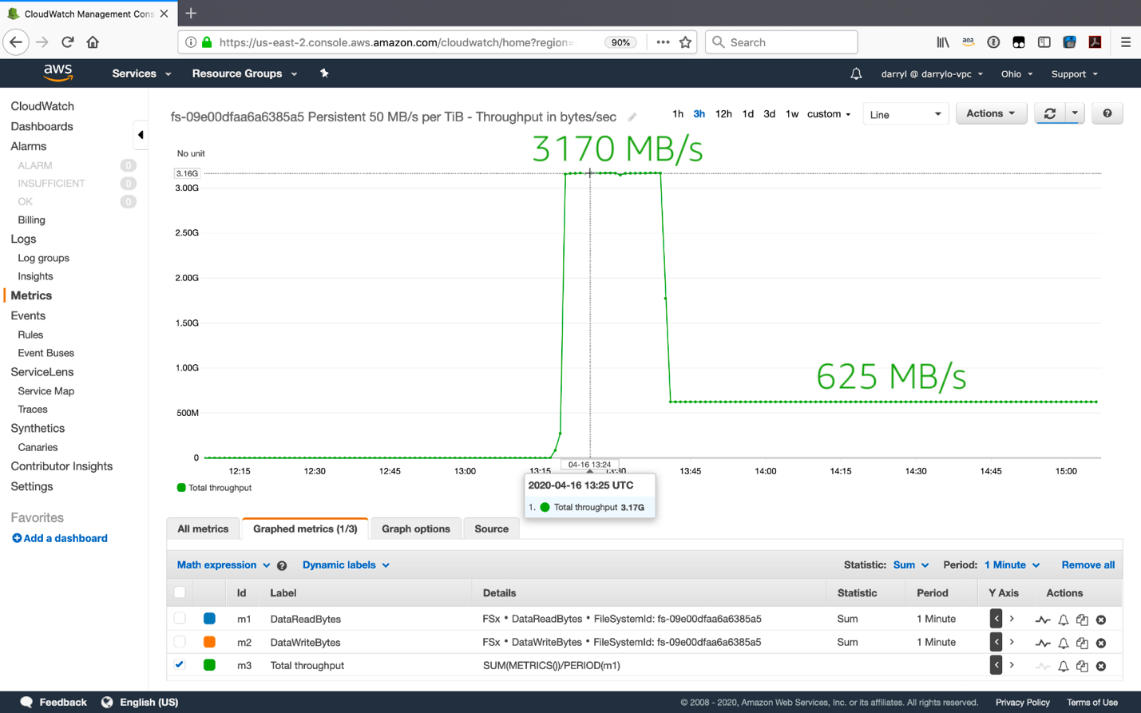Refresh the graph with the refresh icon
The image size is (1141, 713).
click(x=1050, y=113)
